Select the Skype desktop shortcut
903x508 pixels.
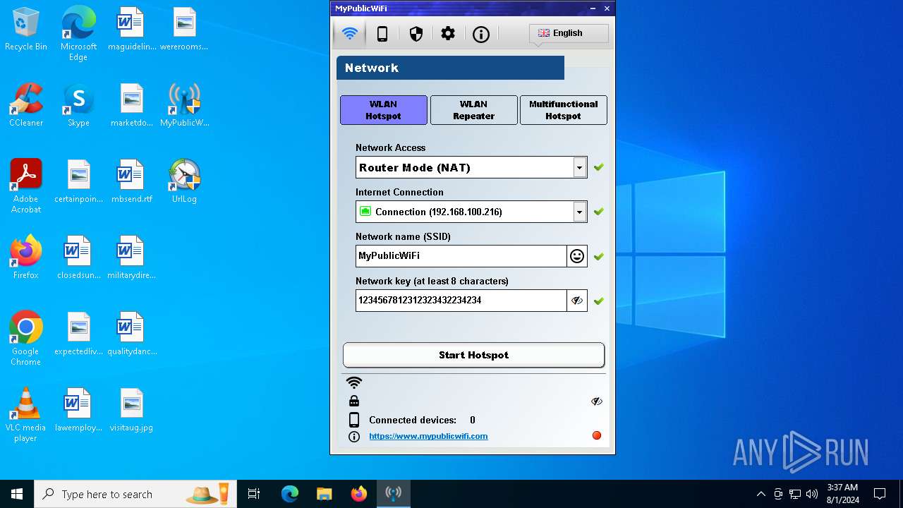(78, 106)
